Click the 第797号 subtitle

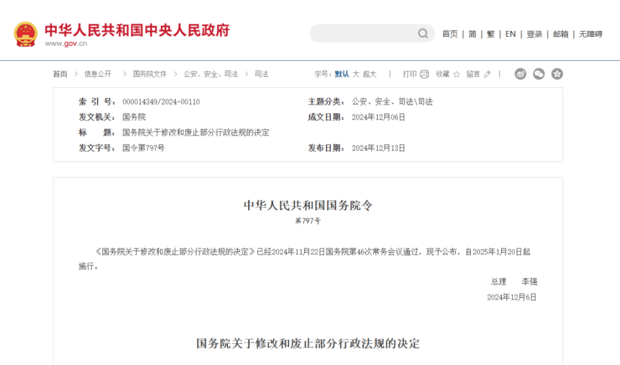tap(308, 221)
